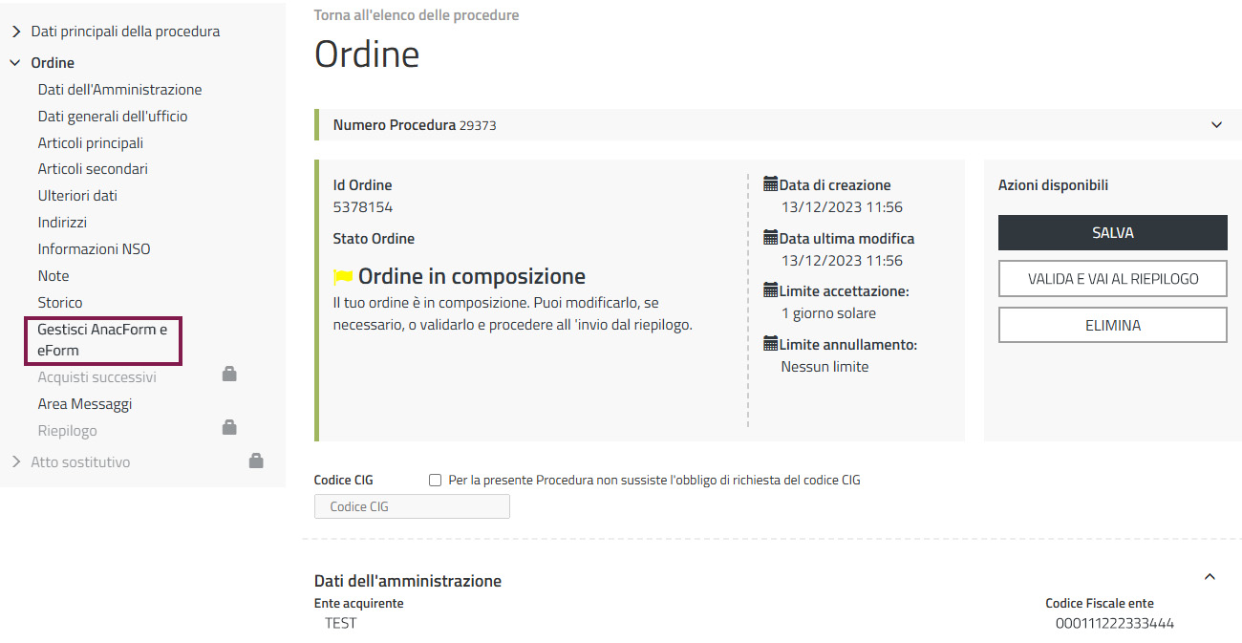Expand the Numero Procedura panel chevron
Image resolution: width=1242 pixels, height=643 pixels.
coord(1216,125)
